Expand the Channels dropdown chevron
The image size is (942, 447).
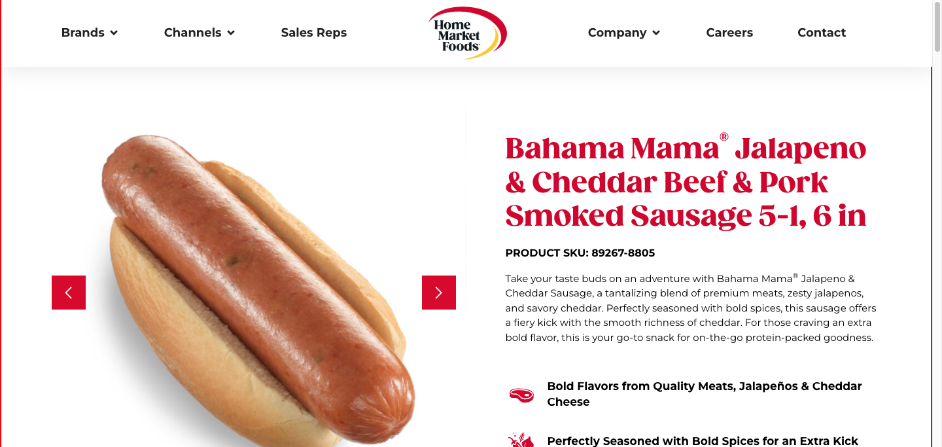click(231, 33)
